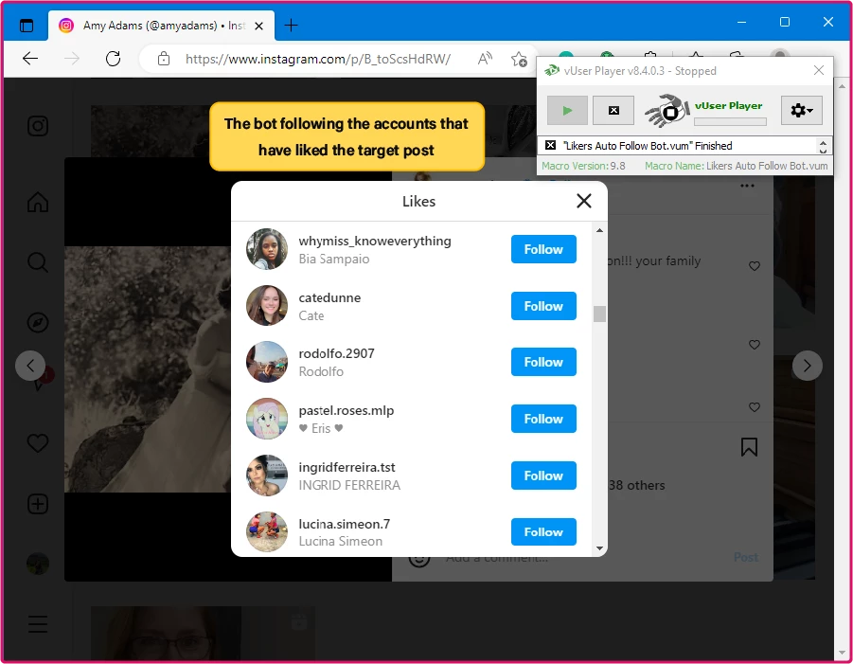Like the first comment heart
Screen dimensions: 853x664
(x=754, y=266)
